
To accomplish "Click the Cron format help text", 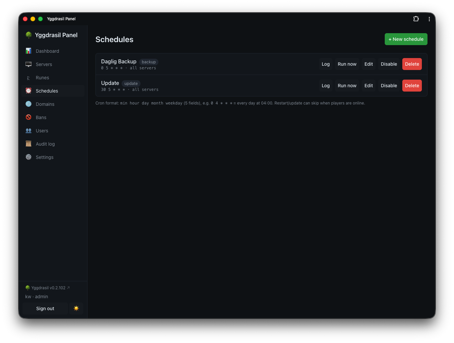I will click(230, 103).
